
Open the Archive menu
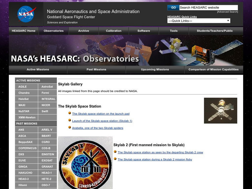pyautogui.click(x=83, y=31)
